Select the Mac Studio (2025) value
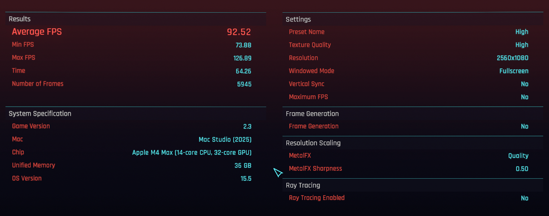The width and height of the screenshot is (549, 216). point(225,140)
